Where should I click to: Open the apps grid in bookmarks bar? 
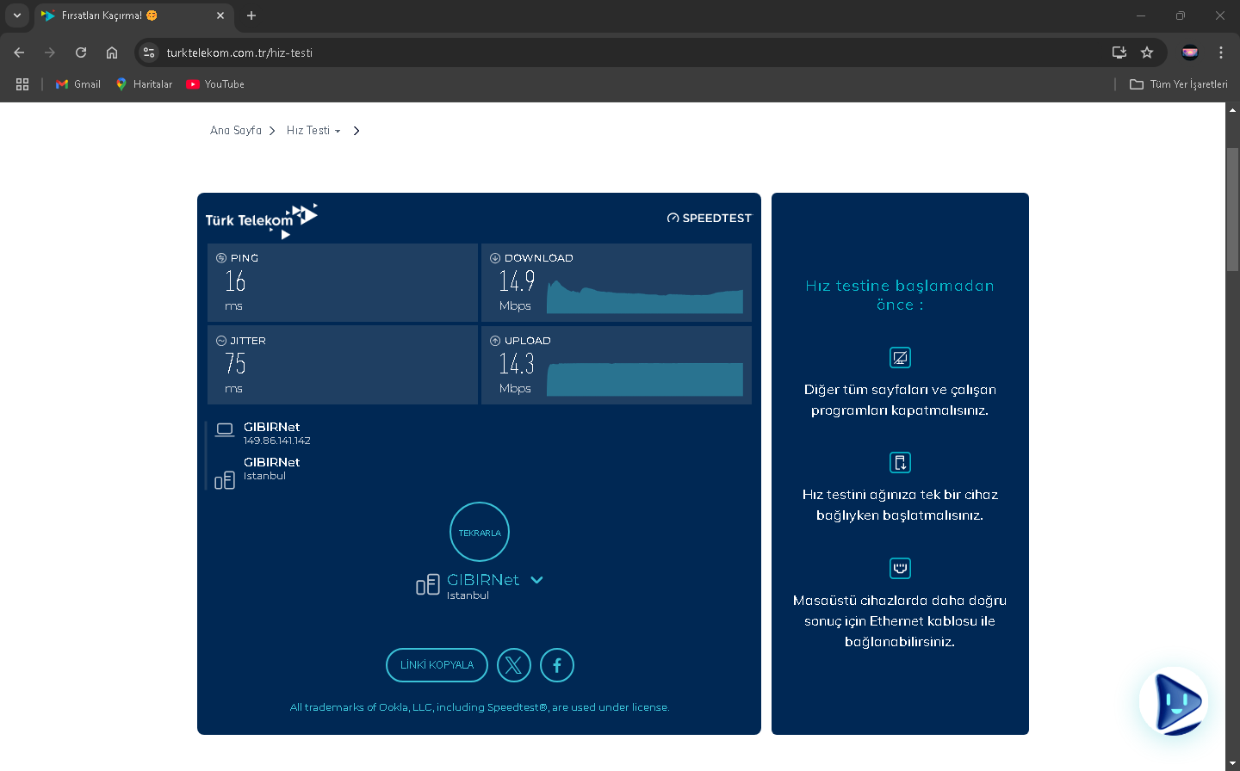pos(22,84)
